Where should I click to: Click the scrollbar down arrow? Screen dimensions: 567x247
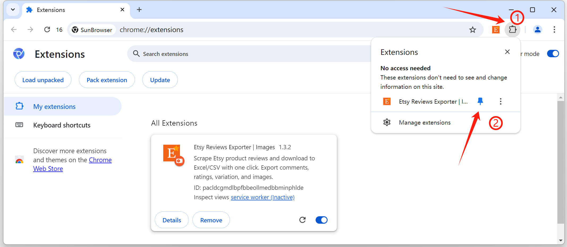click(x=561, y=241)
